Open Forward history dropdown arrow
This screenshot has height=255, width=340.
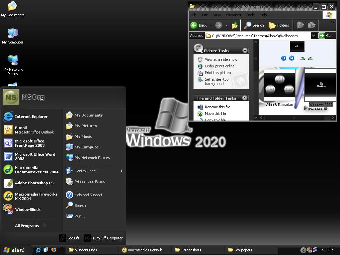click(x=226, y=25)
